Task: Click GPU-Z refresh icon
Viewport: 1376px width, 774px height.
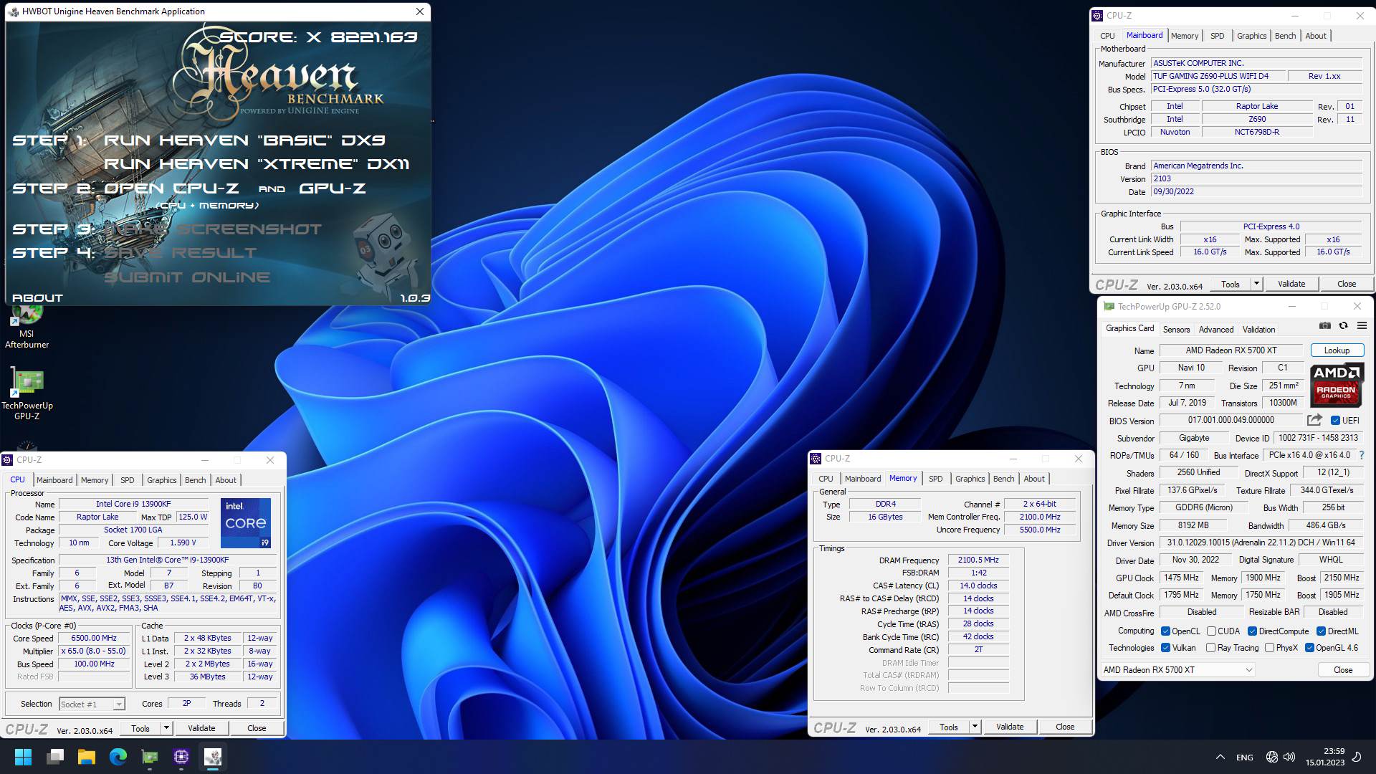Action: tap(1343, 325)
